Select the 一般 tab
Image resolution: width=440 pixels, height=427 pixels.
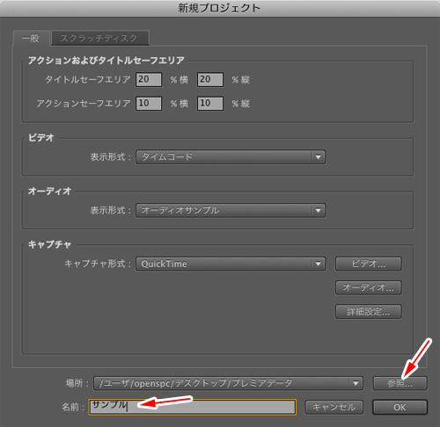tap(31, 38)
